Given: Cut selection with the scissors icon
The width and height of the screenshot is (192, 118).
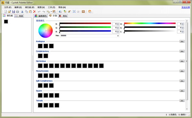Looking at the screenshot, I should (22, 11).
